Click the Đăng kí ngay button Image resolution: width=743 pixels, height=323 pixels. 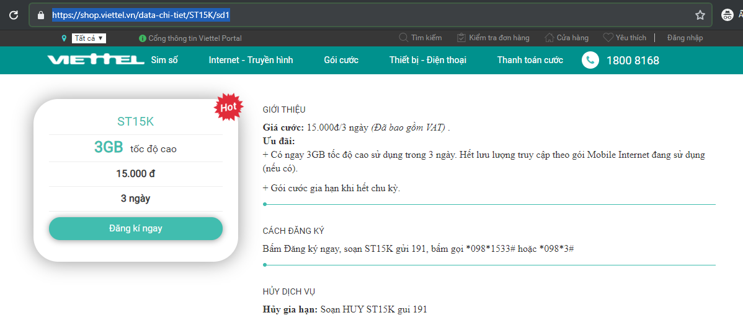tap(136, 228)
